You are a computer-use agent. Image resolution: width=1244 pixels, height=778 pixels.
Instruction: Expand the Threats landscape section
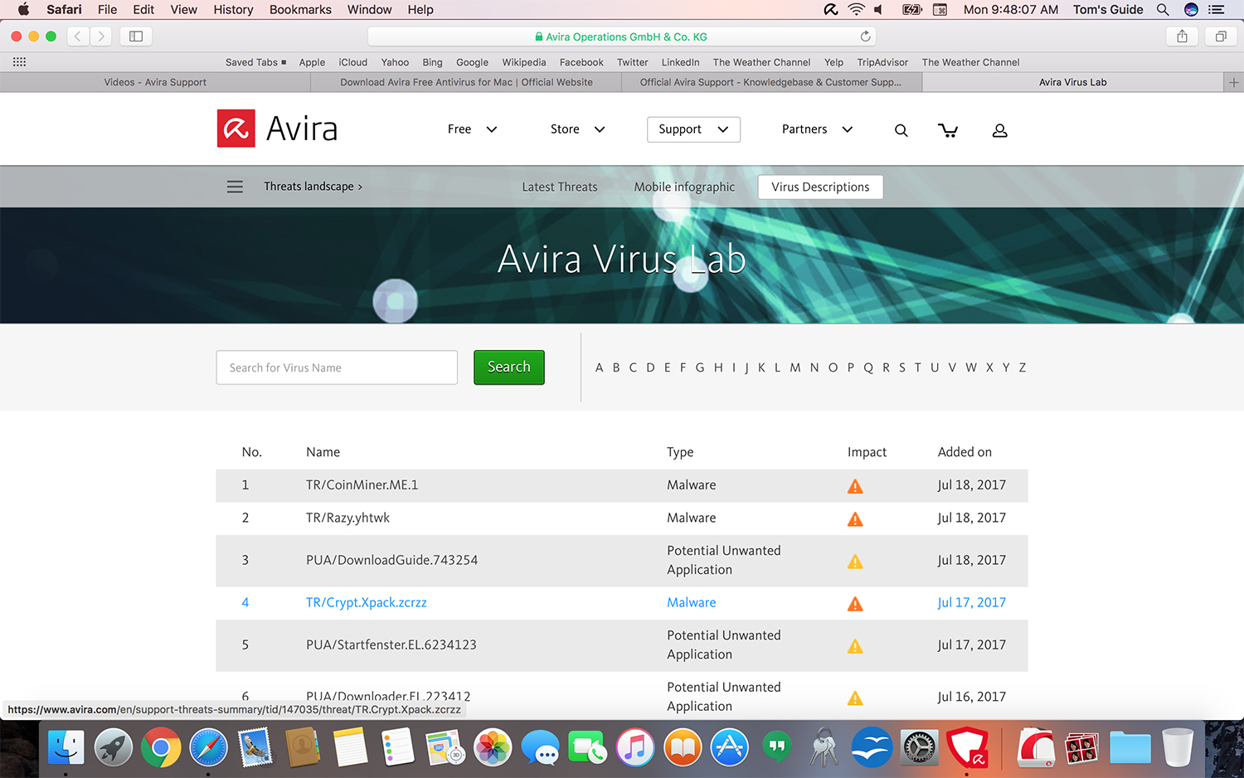313,187
